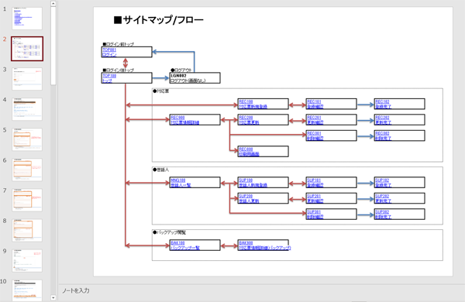
Task: Select slide 9 thumbnail
Action: click(x=27, y=260)
